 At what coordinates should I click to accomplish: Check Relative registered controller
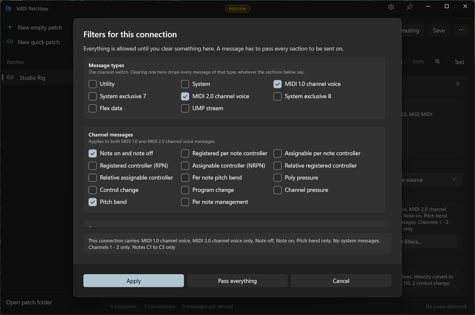(278, 166)
